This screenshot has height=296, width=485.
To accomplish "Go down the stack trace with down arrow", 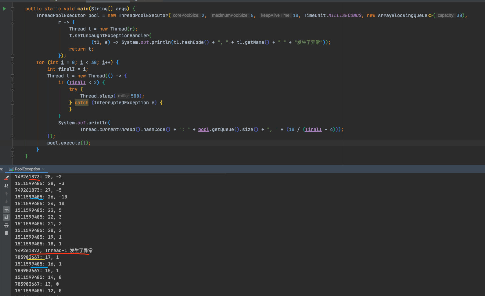I will pyautogui.click(x=6, y=201).
